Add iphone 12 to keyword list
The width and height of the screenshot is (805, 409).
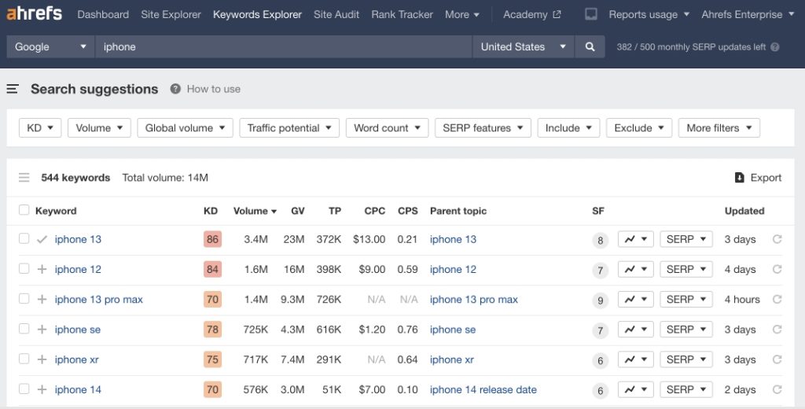click(x=42, y=270)
